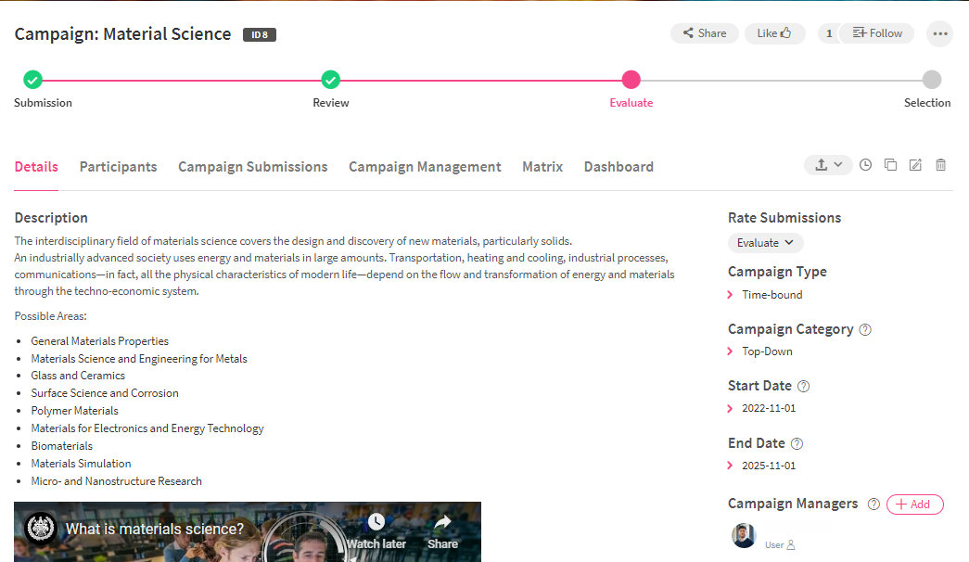Click Surface Science and Corrosion item

[x=105, y=393]
